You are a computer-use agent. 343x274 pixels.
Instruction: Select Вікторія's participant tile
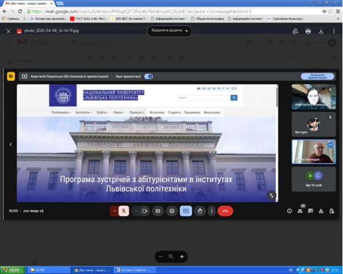314,124
